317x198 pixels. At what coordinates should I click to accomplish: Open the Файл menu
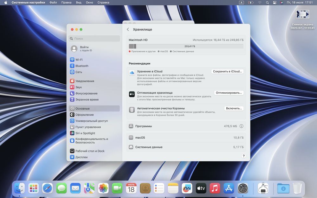[53, 3]
